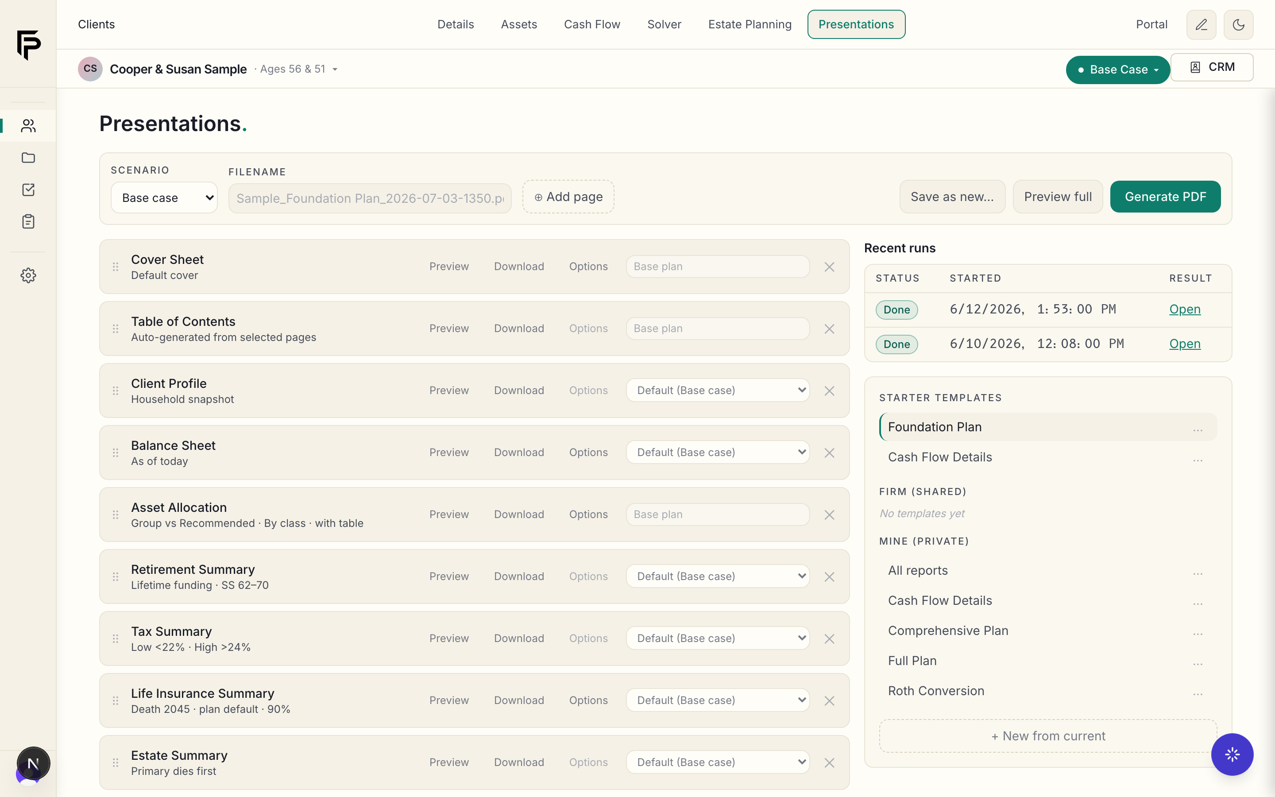Image resolution: width=1275 pixels, height=797 pixels.
Task: Open settings gear in sidebar
Action: pyautogui.click(x=28, y=275)
